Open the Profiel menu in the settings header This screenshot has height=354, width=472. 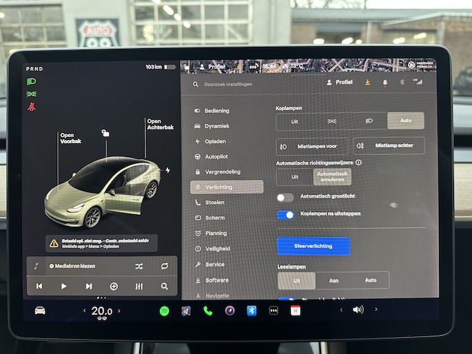(340, 83)
